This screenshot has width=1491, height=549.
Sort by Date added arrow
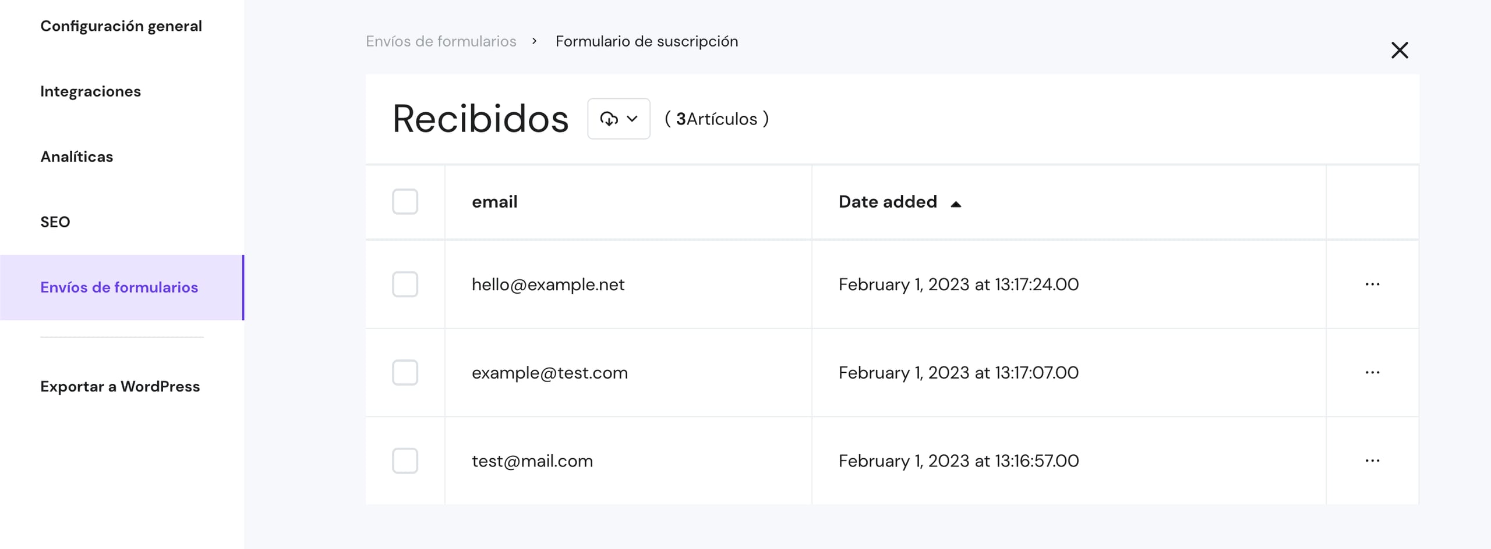tap(956, 204)
